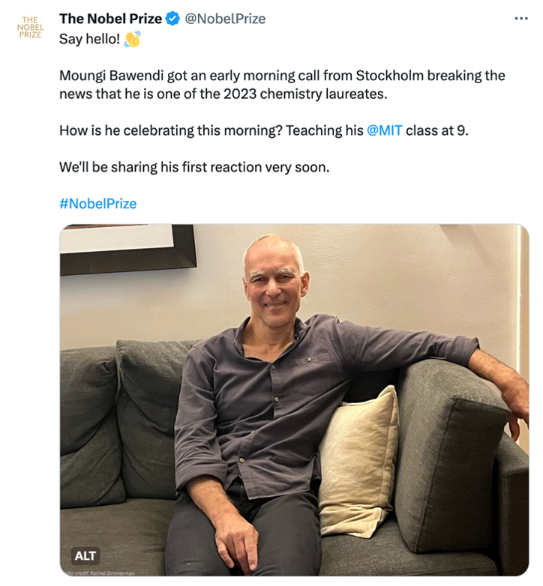Click the framed picture on the wall in the photo
This screenshot has height=586, width=543.
(127, 247)
